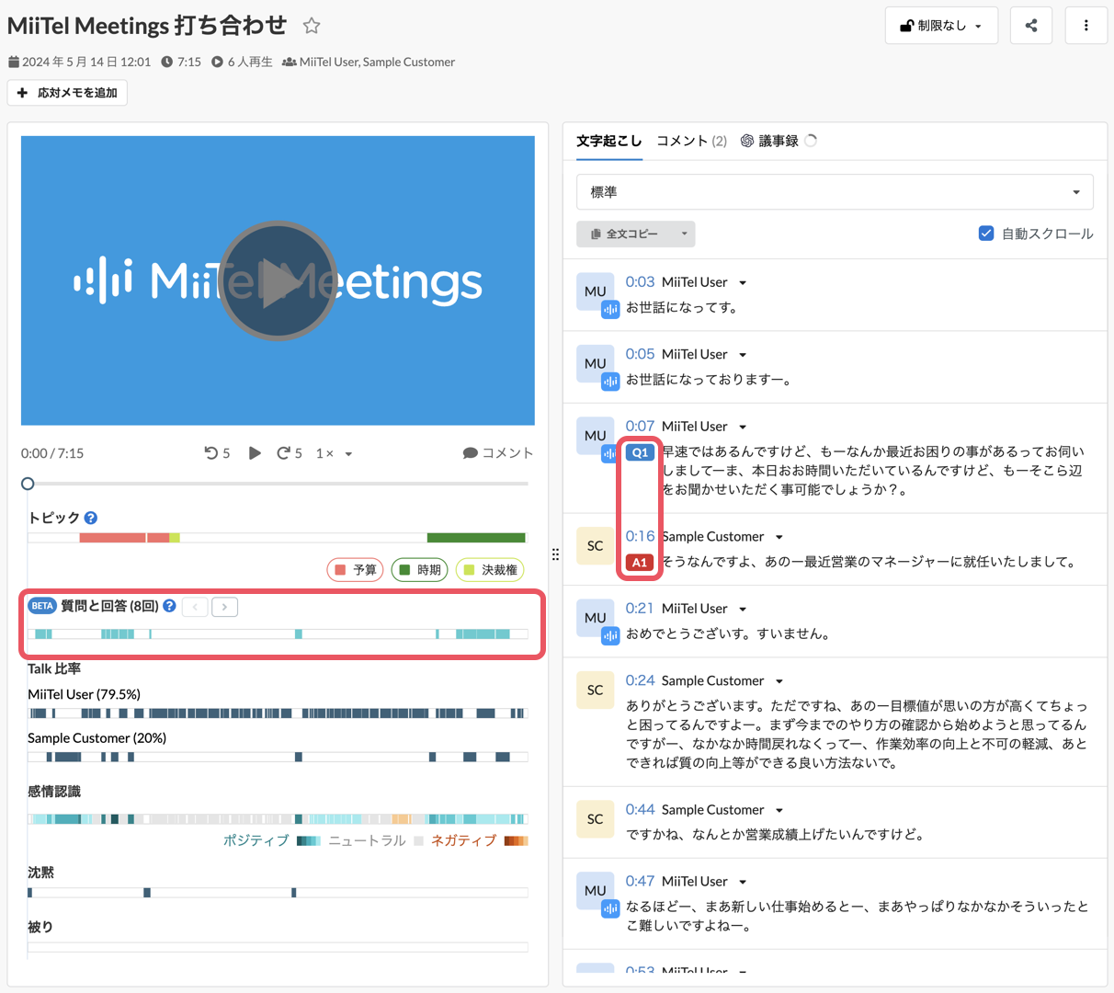This screenshot has width=1114, height=993.
Task: Skip forward 5 seconds
Action: point(290,453)
